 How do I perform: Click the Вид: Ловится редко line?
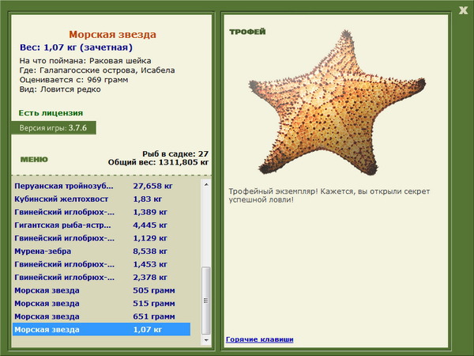click(60, 89)
